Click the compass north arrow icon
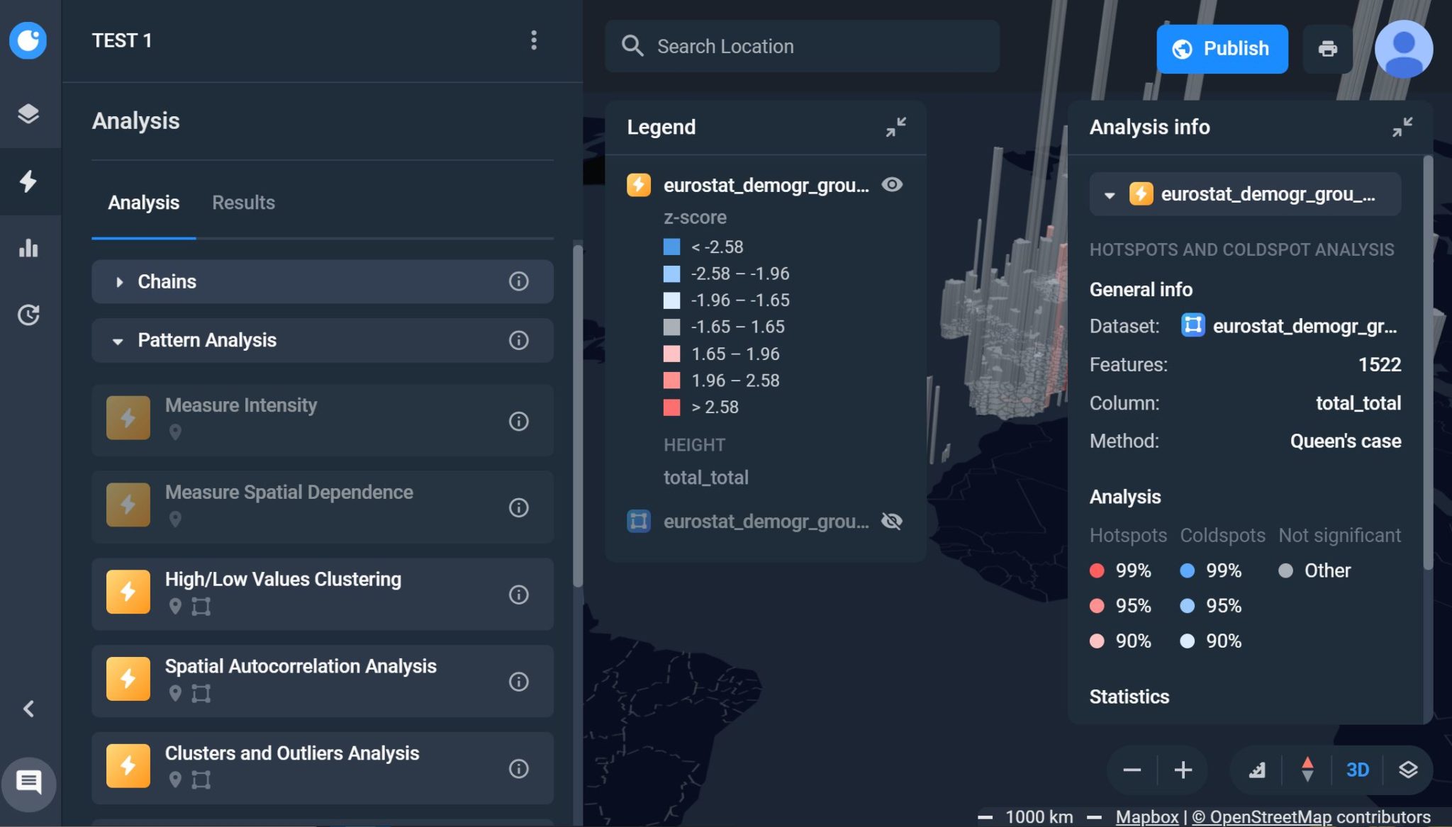The width and height of the screenshot is (1452, 827). (1307, 770)
